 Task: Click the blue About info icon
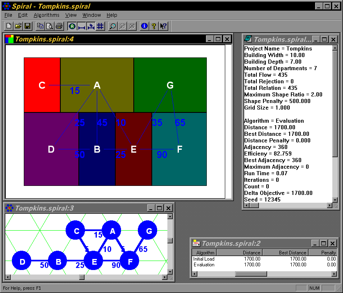[144, 26]
